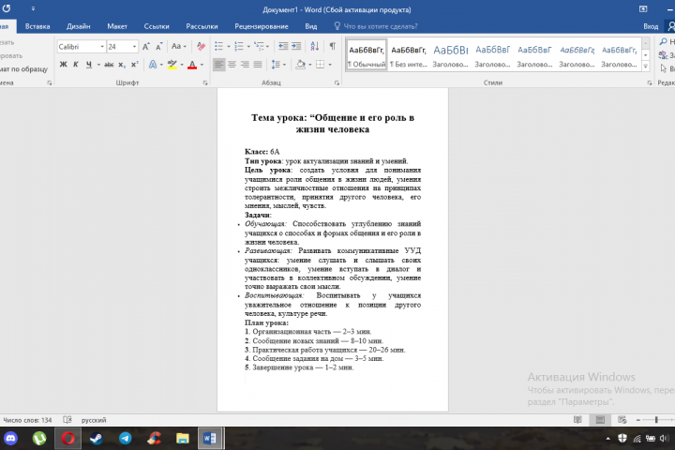The width and height of the screenshot is (675, 450).
Task: Open the Вставка tab
Action: (37, 26)
